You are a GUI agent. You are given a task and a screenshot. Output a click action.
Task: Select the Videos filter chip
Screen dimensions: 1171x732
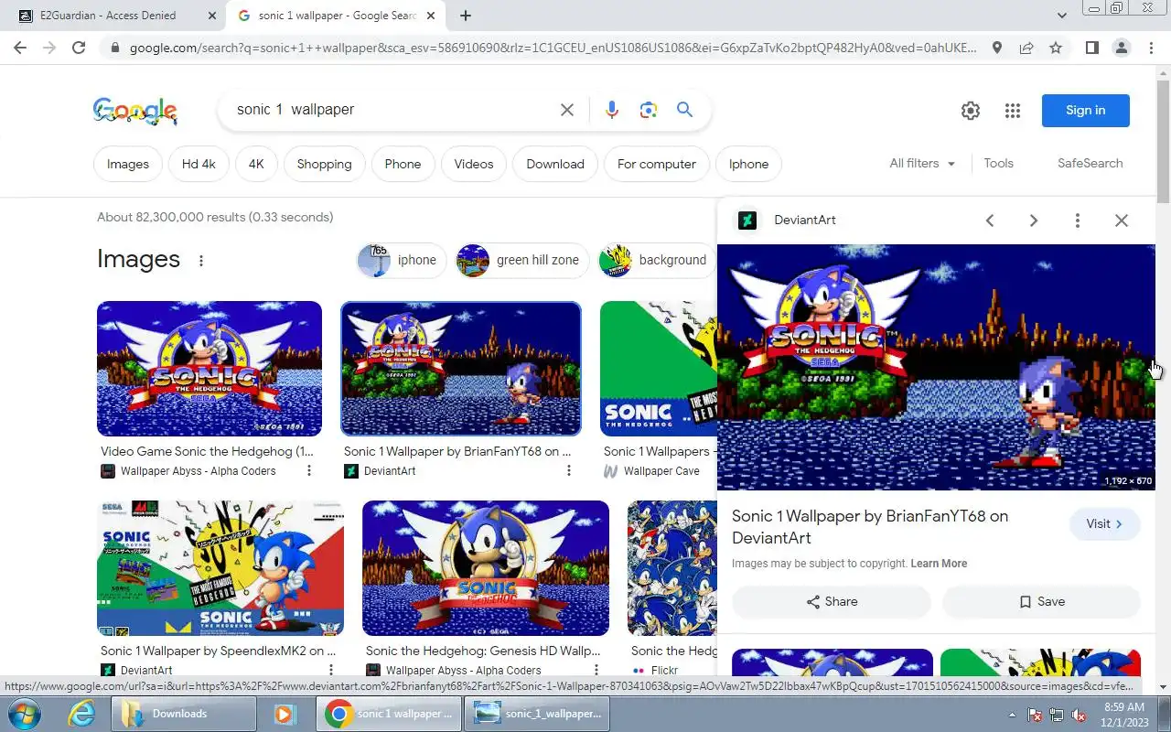tap(474, 164)
